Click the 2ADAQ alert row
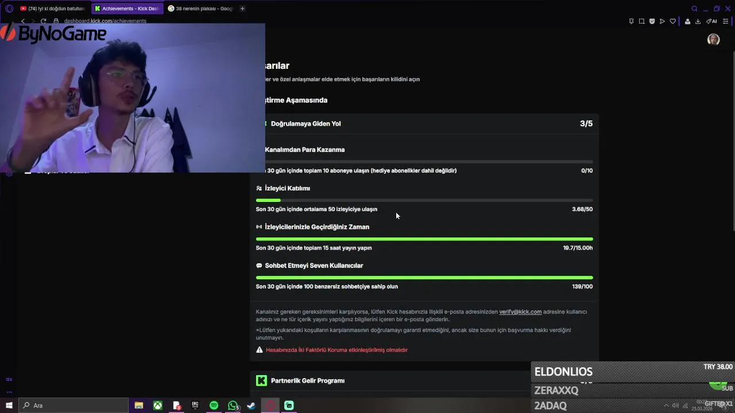 (x=633, y=406)
